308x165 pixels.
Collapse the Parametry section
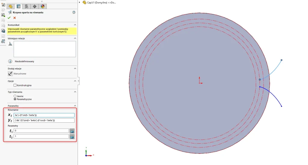(75, 105)
